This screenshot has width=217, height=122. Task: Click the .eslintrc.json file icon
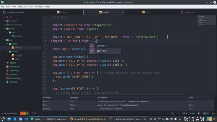pos(7,67)
